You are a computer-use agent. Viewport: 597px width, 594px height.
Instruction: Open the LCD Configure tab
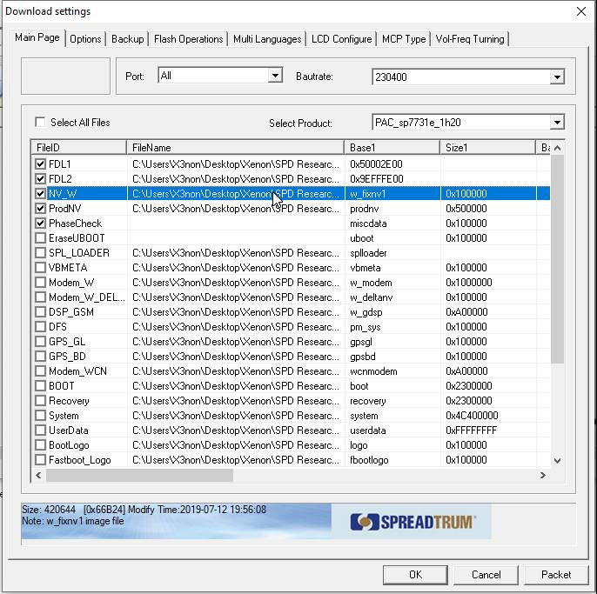point(341,39)
